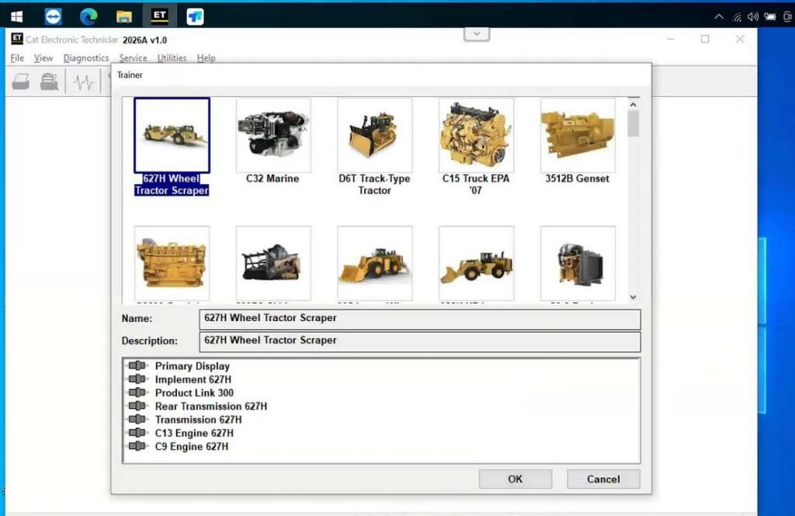Image resolution: width=795 pixels, height=516 pixels.
Task: Select Implement 627H list entry
Action: 193,379
